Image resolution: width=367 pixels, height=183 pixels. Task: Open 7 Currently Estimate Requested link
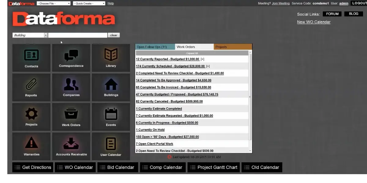pos(174,116)
